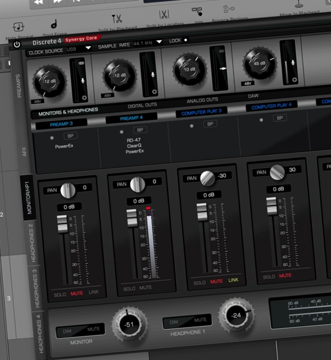Select the Spot Erase tool in Logic toolbar
Image resolution: width=331 pixels, height=360 pixels.
coord(54,24)
